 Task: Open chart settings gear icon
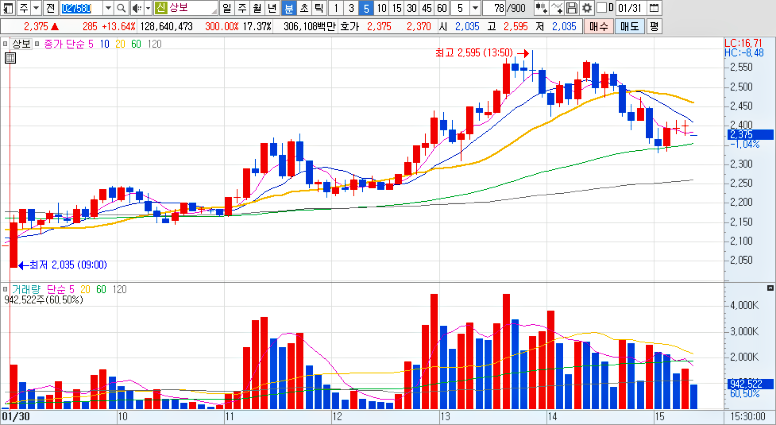pyautogui.click(x=586, y=8)
